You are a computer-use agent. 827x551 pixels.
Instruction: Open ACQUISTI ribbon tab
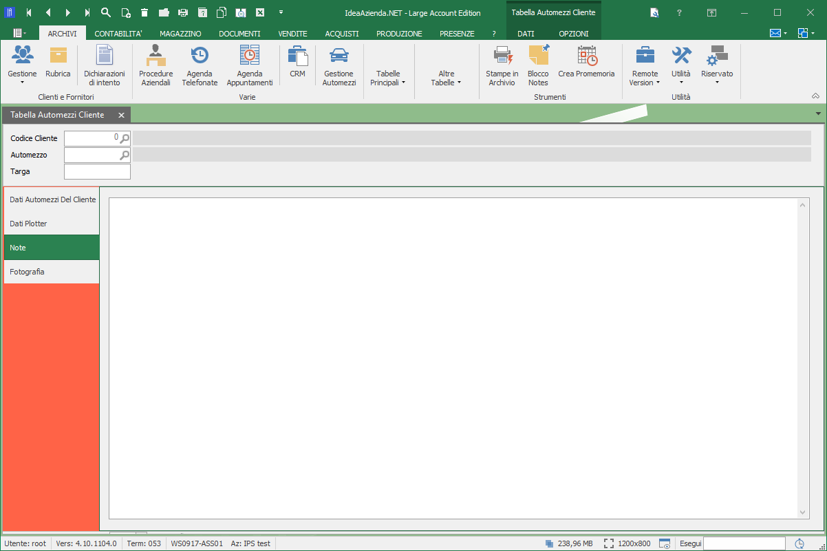(x=342, y=33)
